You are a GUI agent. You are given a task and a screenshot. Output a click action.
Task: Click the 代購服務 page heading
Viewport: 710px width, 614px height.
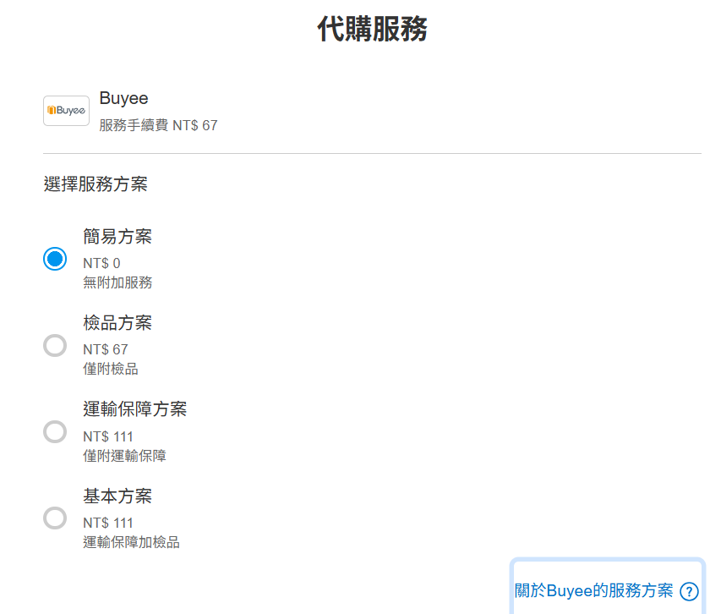point(372,29)
